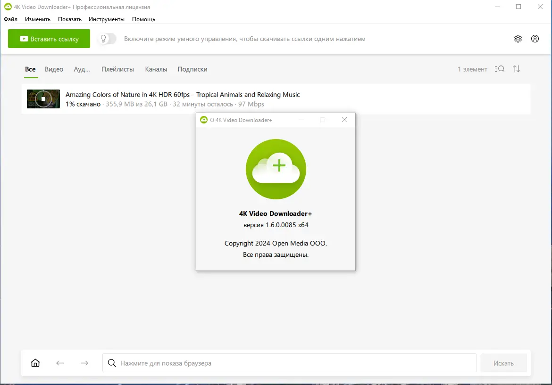The height and width of the screenshot is (385, 552).
Task: Open the Изменить menu
Action: click(x=38, y=19)
